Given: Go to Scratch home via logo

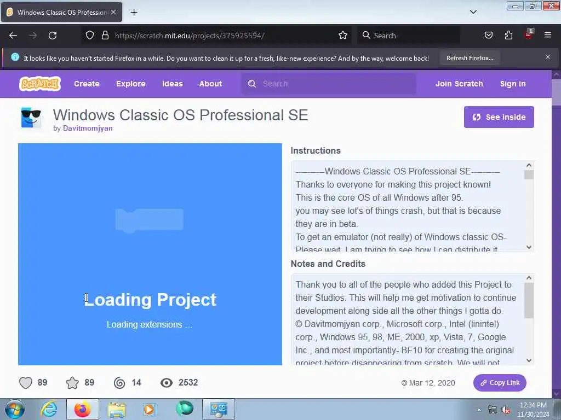Looking at the screenshot, I should [39, 84].
